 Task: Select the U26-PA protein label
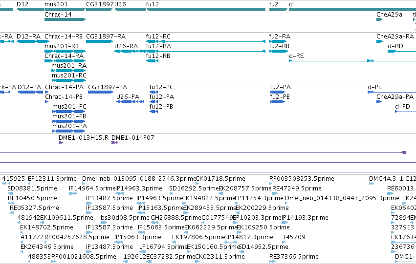click(128, 97)
